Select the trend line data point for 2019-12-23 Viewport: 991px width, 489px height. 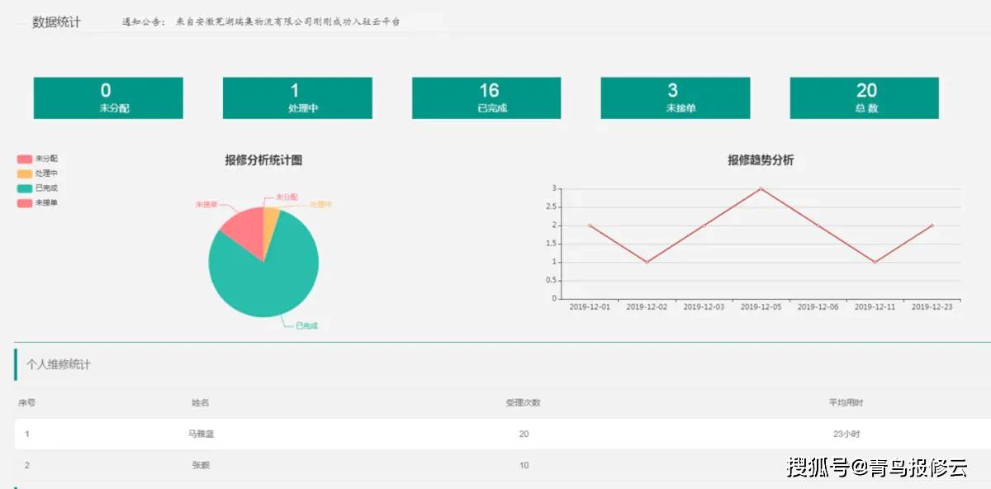(x=932, y=226)
